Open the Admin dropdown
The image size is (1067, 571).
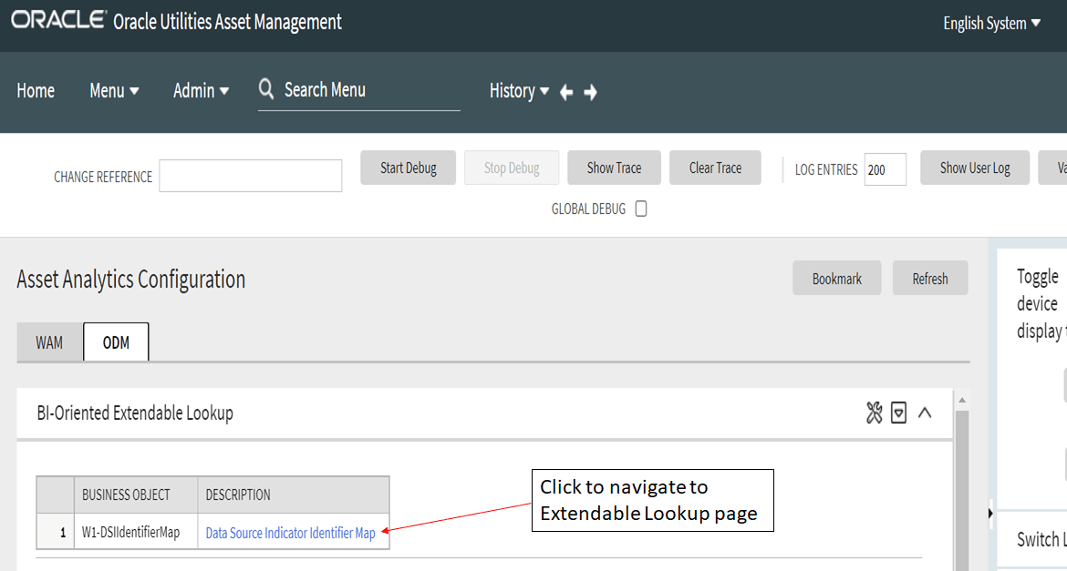pos(201,90)
